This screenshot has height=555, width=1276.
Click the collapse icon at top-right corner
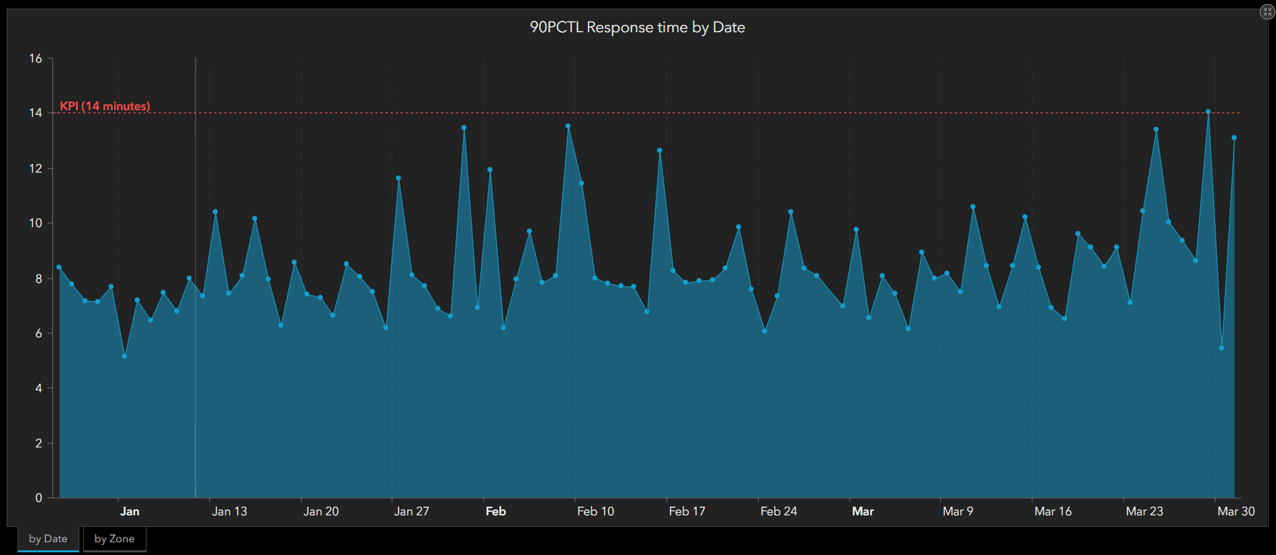pos(1267,12)
